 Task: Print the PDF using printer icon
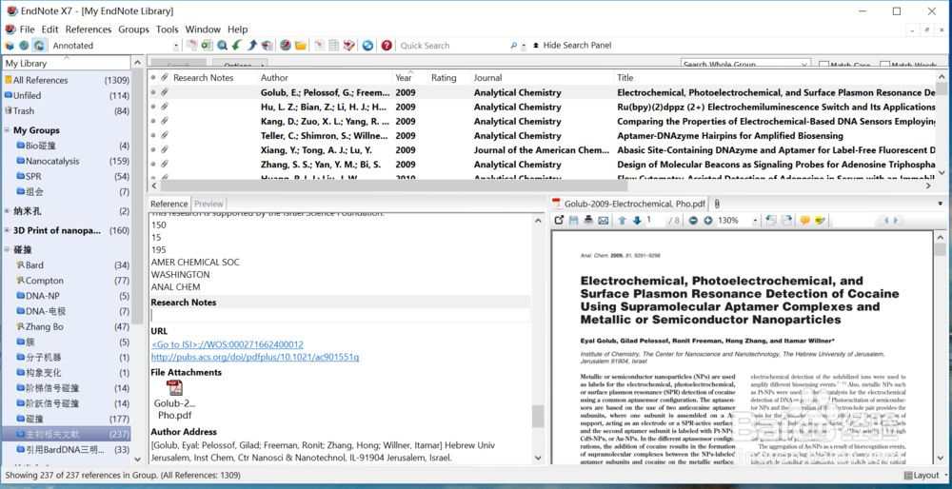(587, 221)
